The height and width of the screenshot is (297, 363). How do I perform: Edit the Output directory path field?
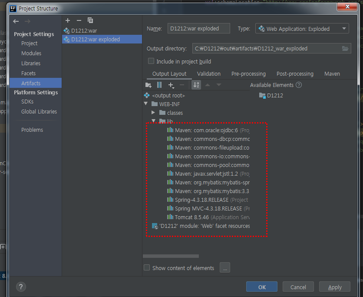click(267, 48)
